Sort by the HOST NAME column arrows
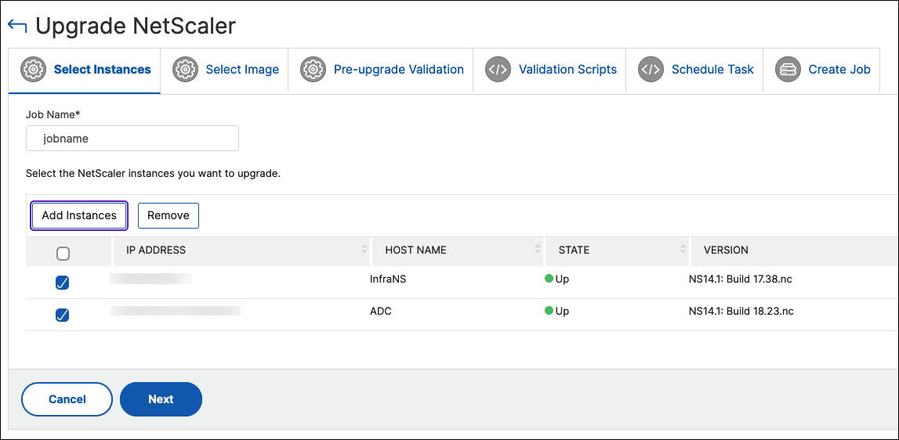 pyautogui.click(x=537, y=249)
